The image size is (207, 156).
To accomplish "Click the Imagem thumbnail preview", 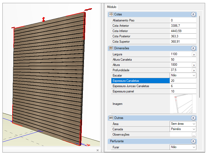I will pyautogui.click(x=183, y=104).
